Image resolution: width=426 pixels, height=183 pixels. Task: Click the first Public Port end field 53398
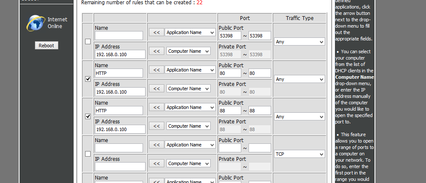coord(260,36)
